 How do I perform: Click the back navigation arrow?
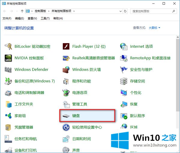click(5, 11)
